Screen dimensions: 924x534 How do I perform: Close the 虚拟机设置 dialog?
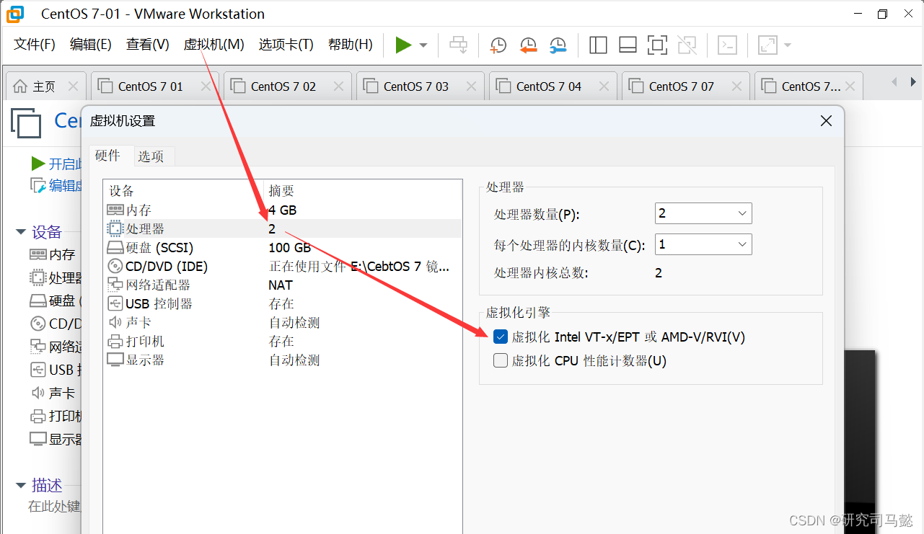point(827,121)
